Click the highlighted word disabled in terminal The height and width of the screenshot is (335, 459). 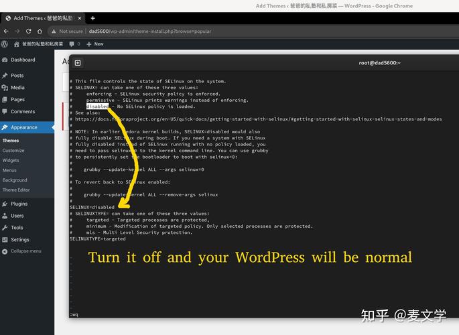click(97, 107)
